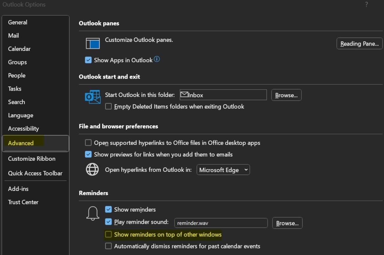Click the globe hyperlinks icon
This screenshot has height=255, width=384.
pos(92,169)
